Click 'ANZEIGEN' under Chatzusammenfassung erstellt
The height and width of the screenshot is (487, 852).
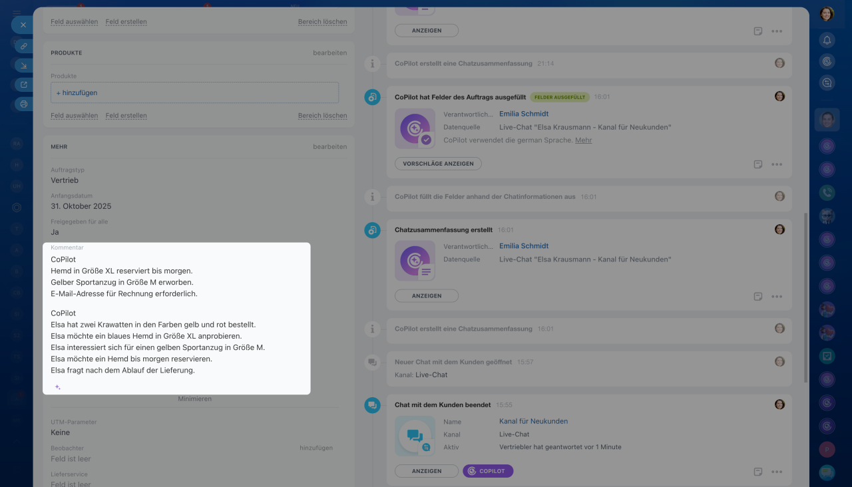pyautogui.click(x=427, y=295)
